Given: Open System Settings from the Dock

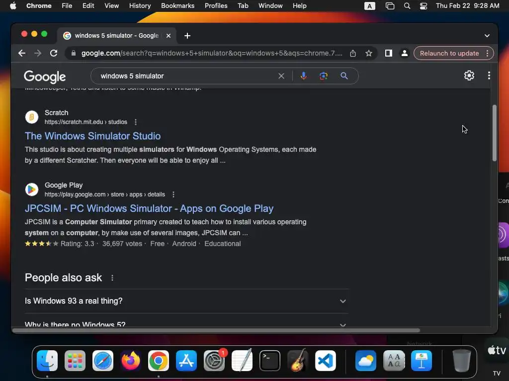Looking at the screenshot, I should 214,361.
